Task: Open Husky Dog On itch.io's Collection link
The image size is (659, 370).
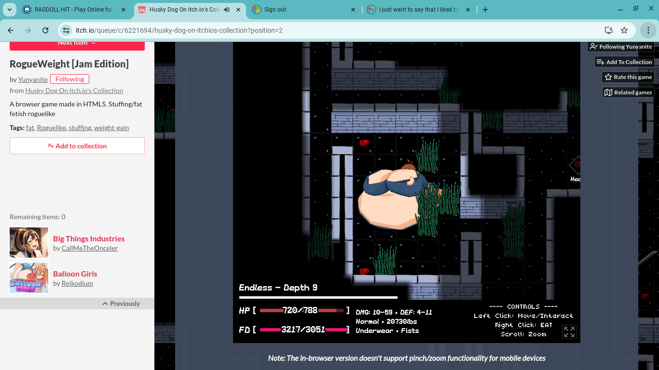Action: [74, 91]
